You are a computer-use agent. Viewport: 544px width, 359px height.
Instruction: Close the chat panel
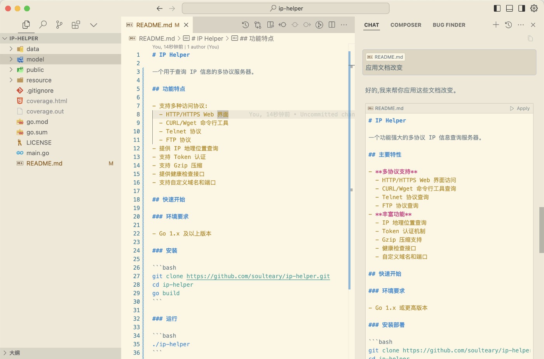coord(533,25)
